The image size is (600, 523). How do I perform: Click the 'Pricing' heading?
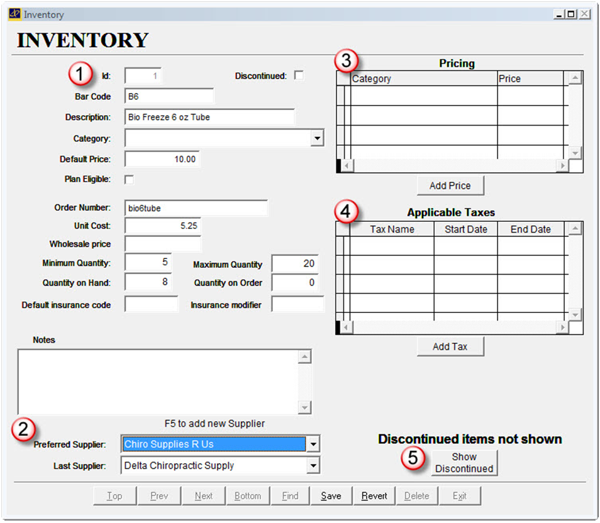[x=457, y=63]
